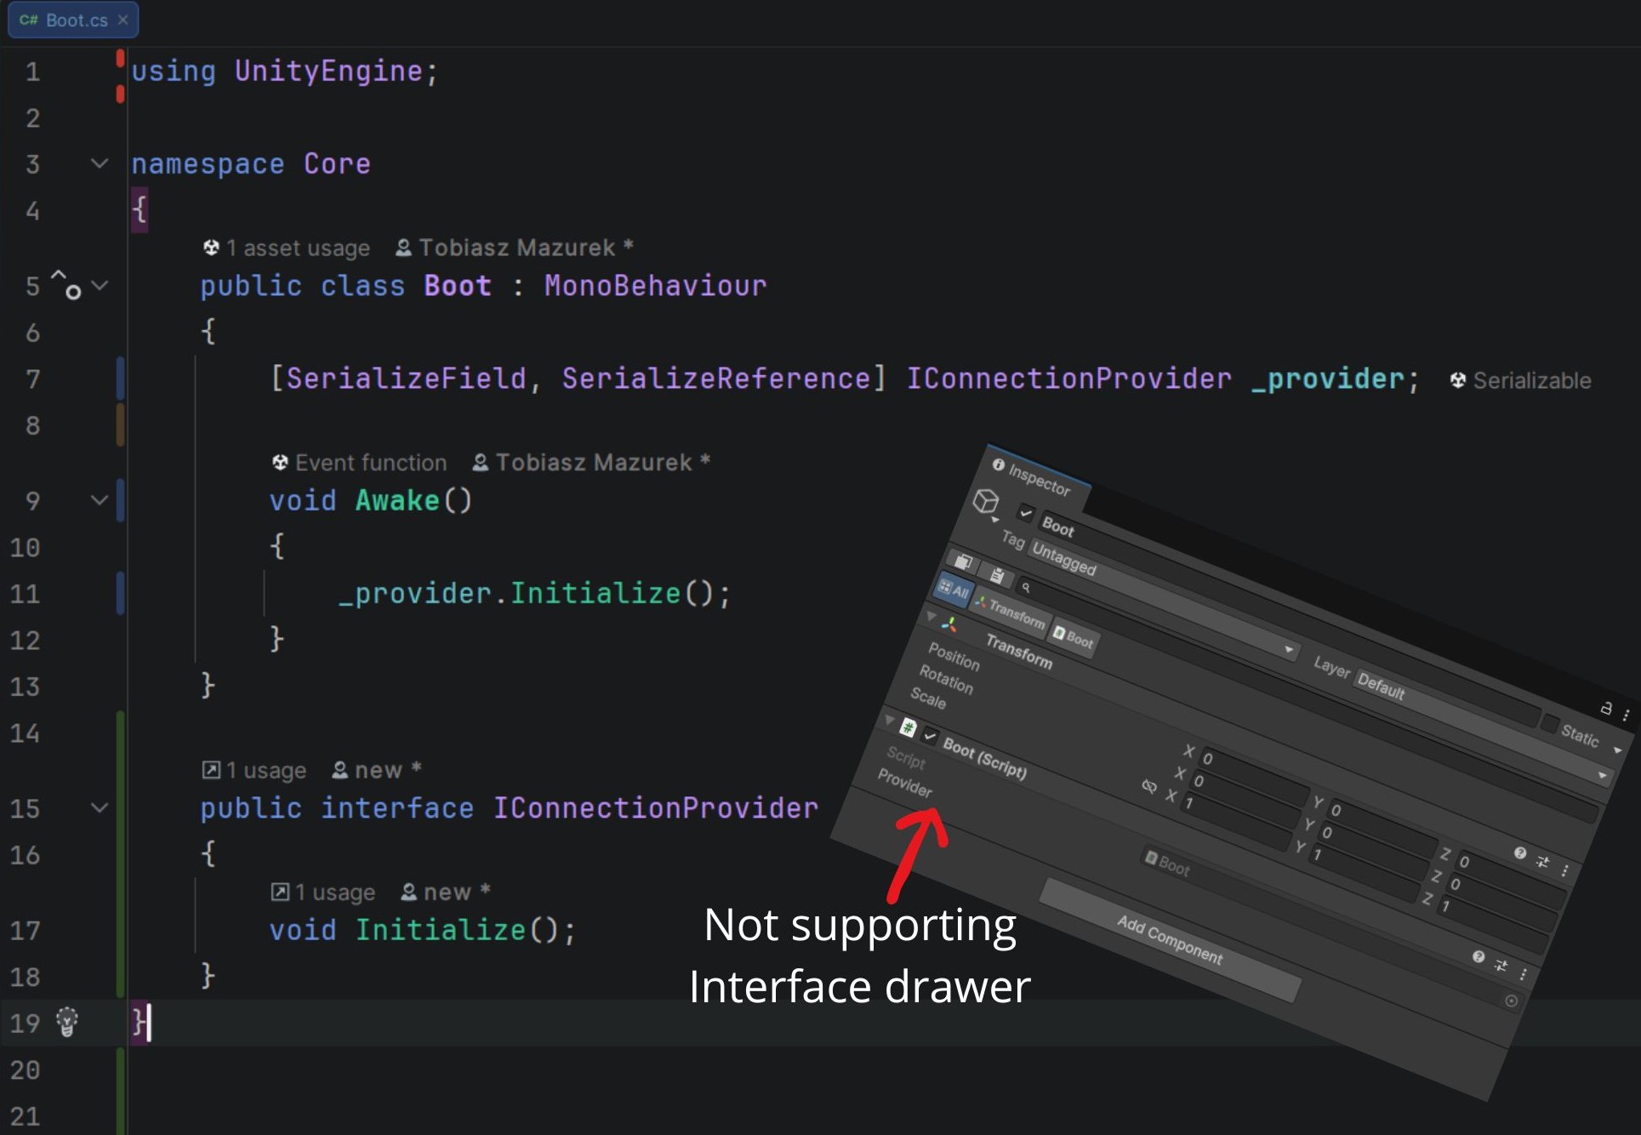Open Inspector three-dot menu beside lock
Screen dimensions: 1641x1135
[1626, 715]
